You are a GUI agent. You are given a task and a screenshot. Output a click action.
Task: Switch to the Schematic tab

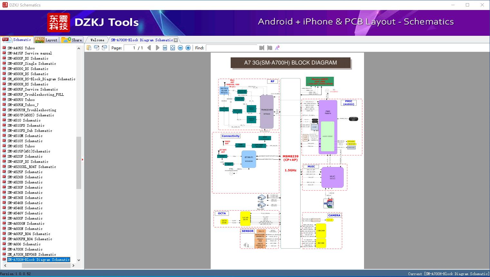[x=17, y=40]
